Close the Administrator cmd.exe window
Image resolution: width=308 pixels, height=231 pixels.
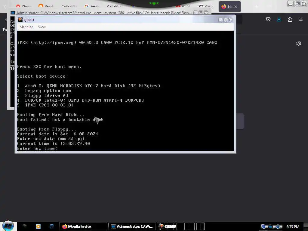click(206, 13)
